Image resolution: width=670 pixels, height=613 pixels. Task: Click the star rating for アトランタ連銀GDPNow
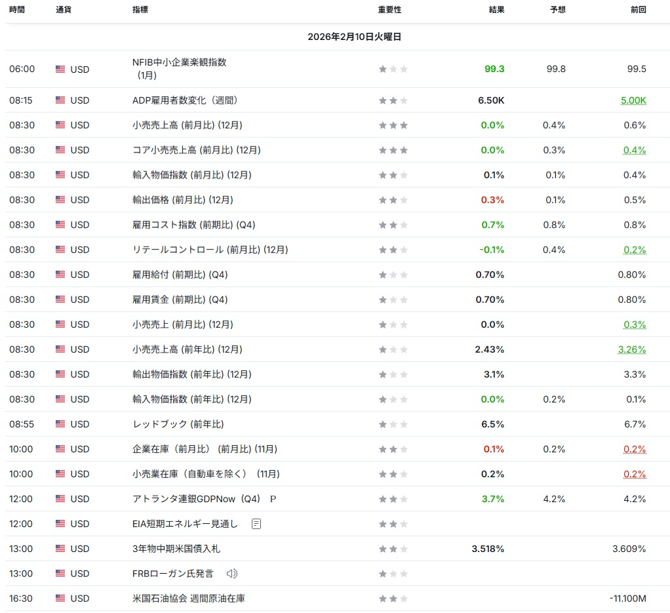pos(393,499)
